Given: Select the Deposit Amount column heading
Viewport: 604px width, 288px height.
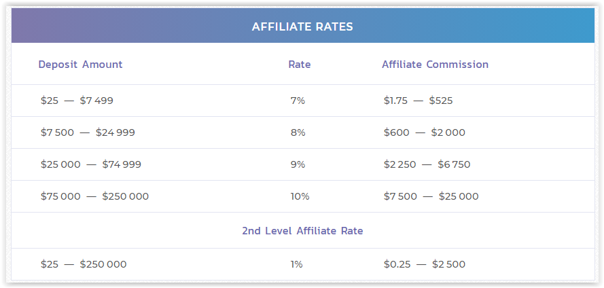Looking at the screenshot, I should 80,65.
